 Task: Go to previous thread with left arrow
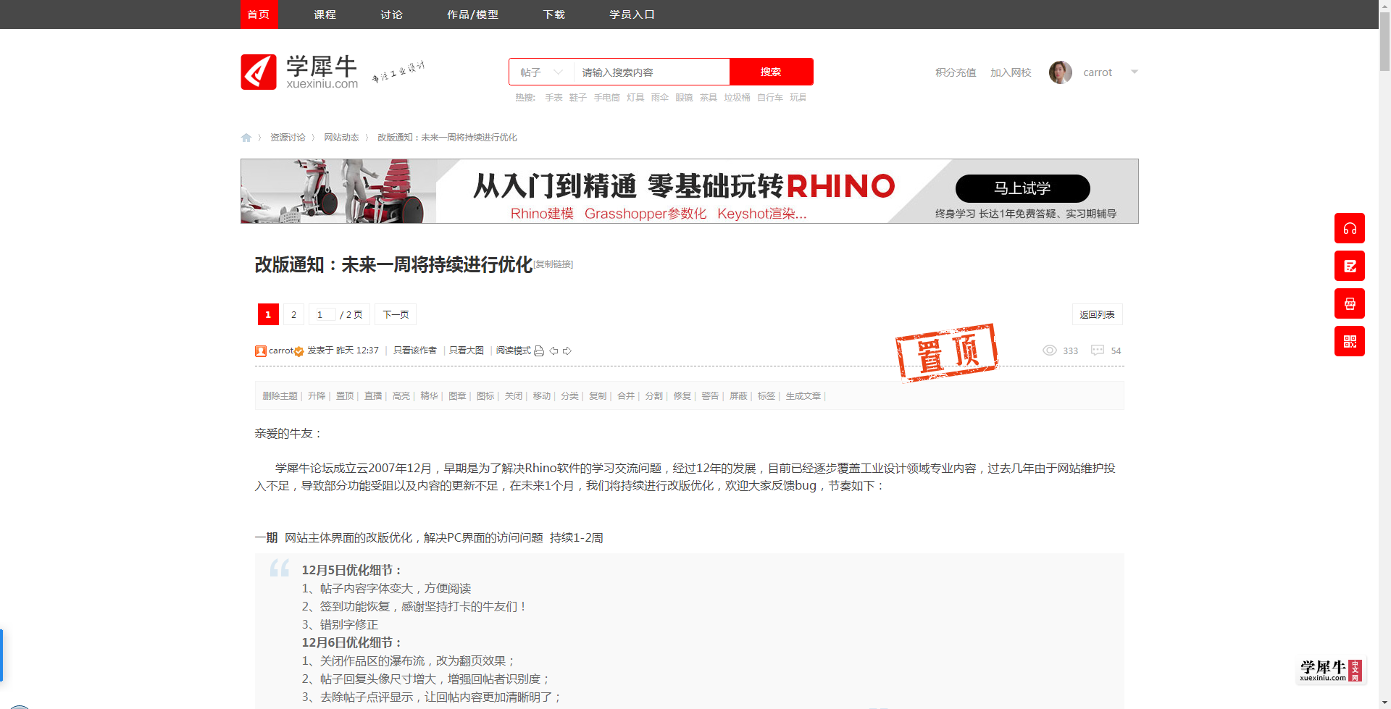click(x=554, y=351)
